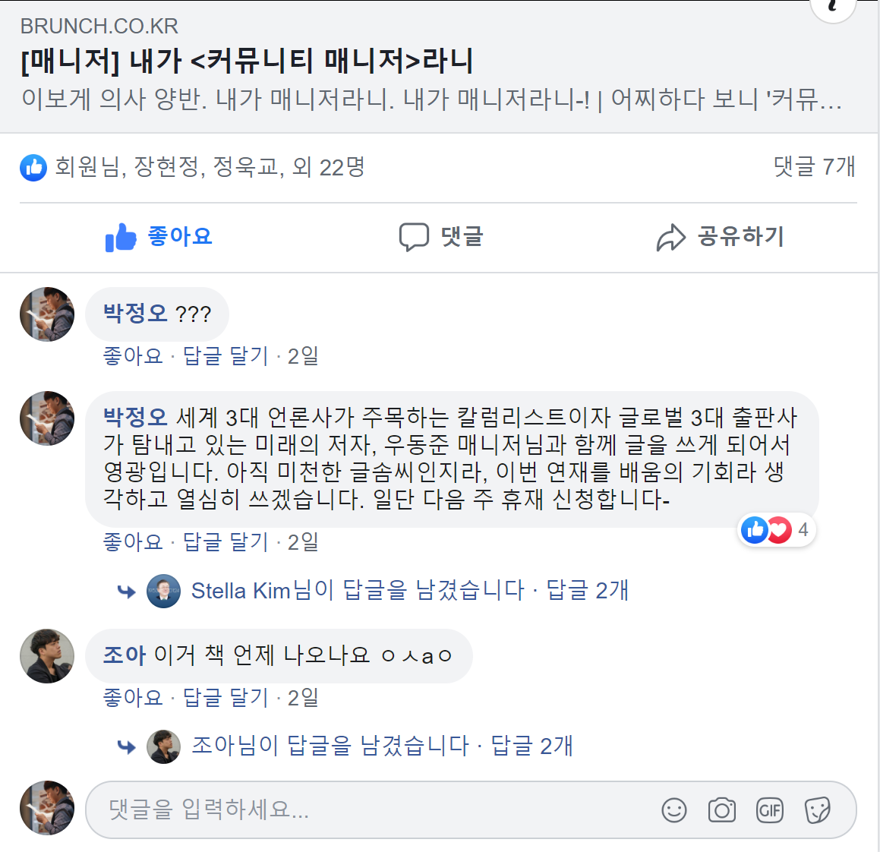Click 공유하기 to share the post
This screenshot has height=852, width=880.
[732, 237]
